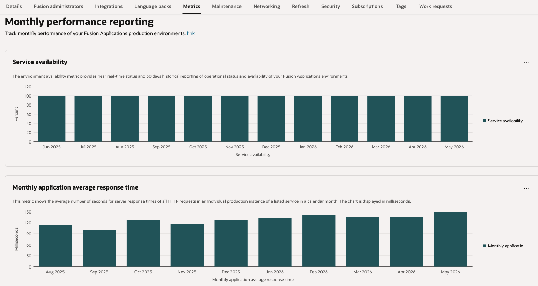Click the 120 tick on Percent axis
This screenshot has height=286, width=538.
28,87
